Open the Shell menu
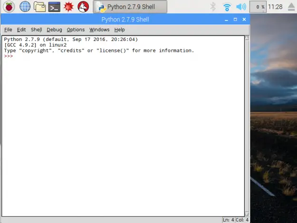Image resolution: width=297 pixels, height=223 pixels. (x=37, y=30)
